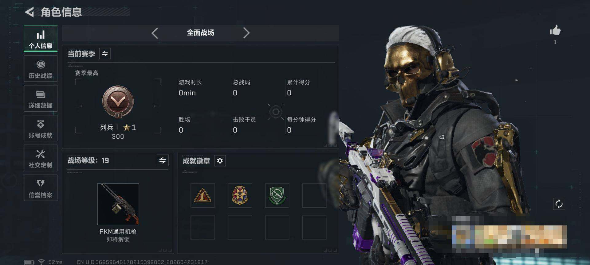Open 账号成就 achievements panel

(x=41, y=129)
